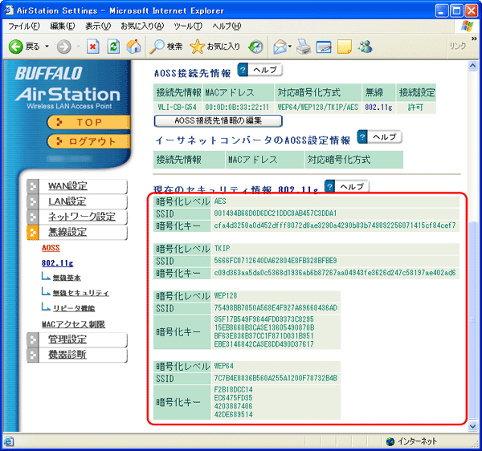Click the scrollbar down arrow
This screenshot has height=451, width=482.
tap(472, 426)
